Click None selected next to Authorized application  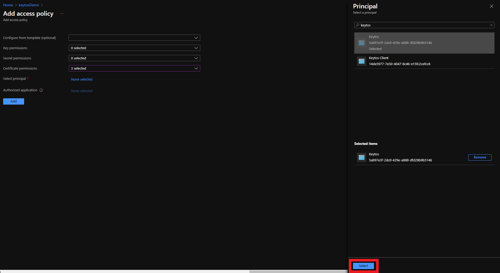point(82,91)
